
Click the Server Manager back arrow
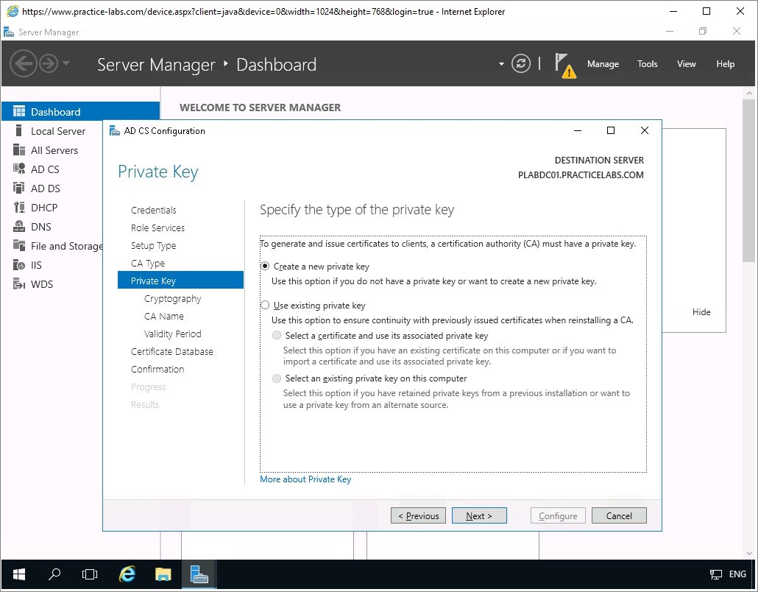[24, 63]
